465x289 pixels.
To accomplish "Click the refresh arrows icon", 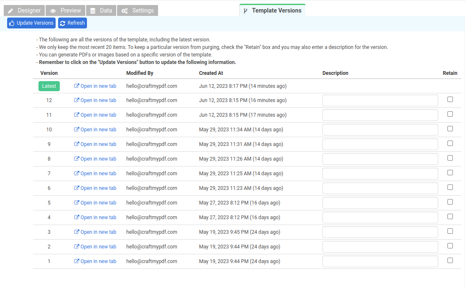I will [x=63, y=23].
